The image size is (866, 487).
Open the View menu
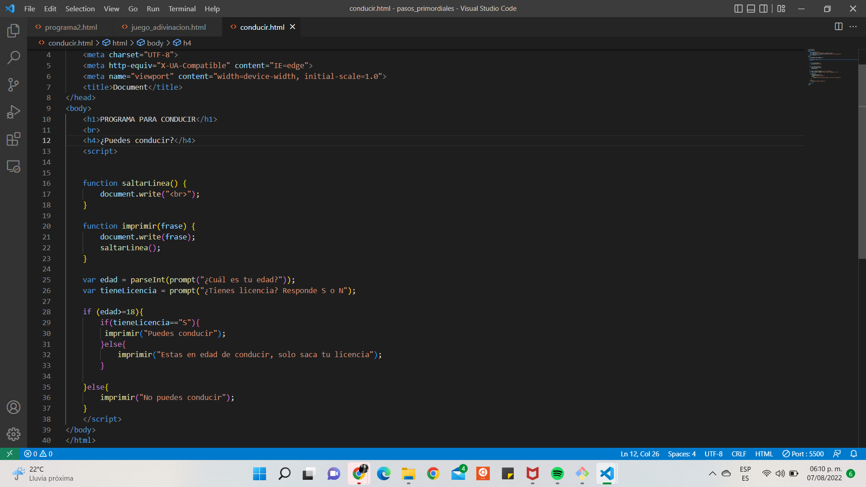pyautogui.click(x=111, y=9)
